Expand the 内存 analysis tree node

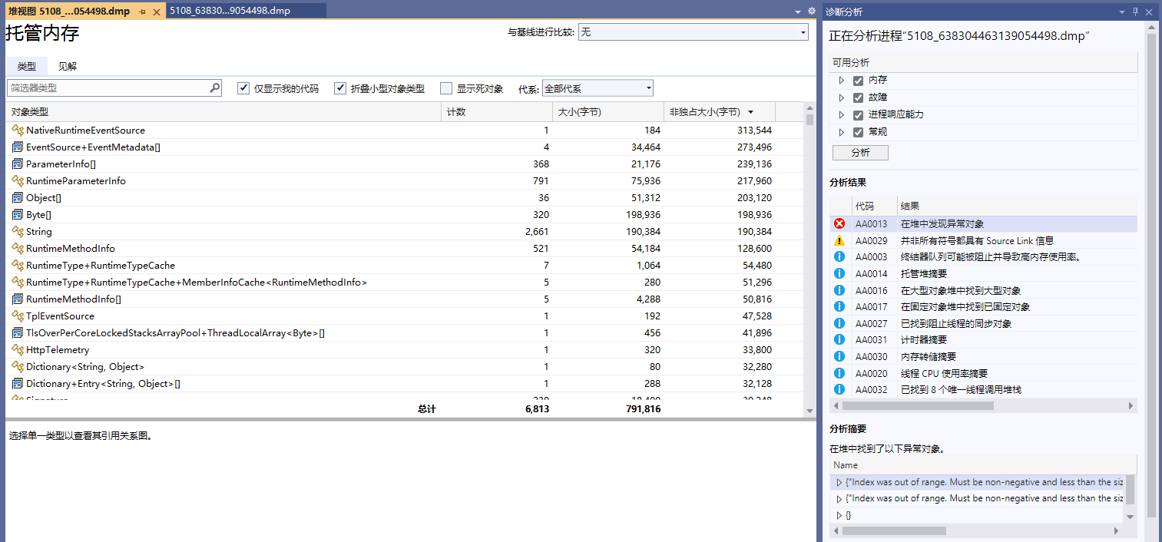842,81
